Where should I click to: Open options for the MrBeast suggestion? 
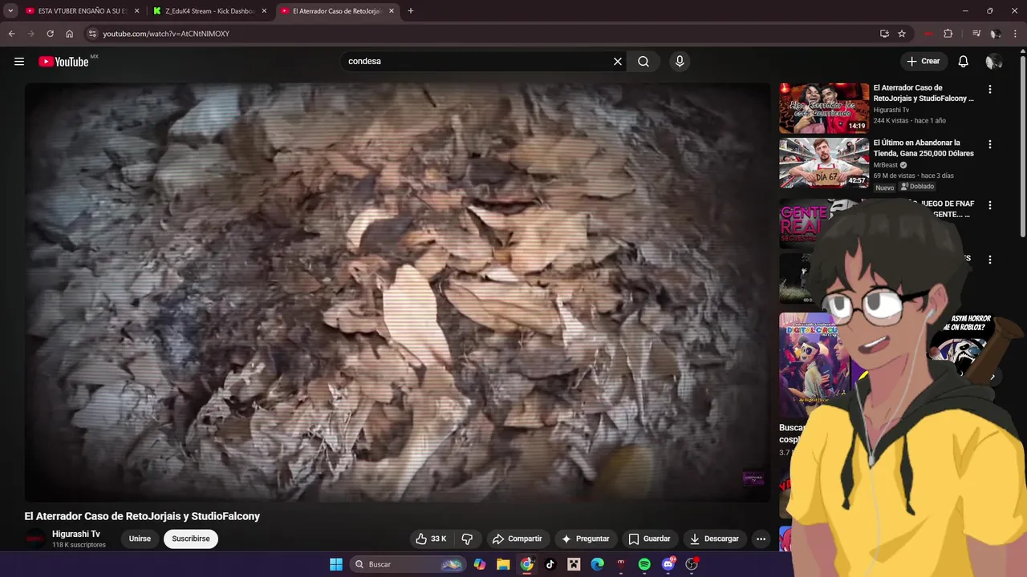[x=989, y=144]
